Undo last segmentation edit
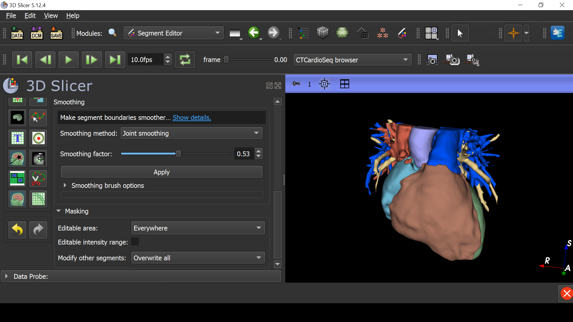The image size is (573, 322). click(x=17, y=230)
